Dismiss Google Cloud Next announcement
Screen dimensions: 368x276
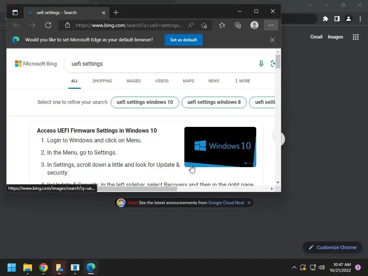coord(249,203)
